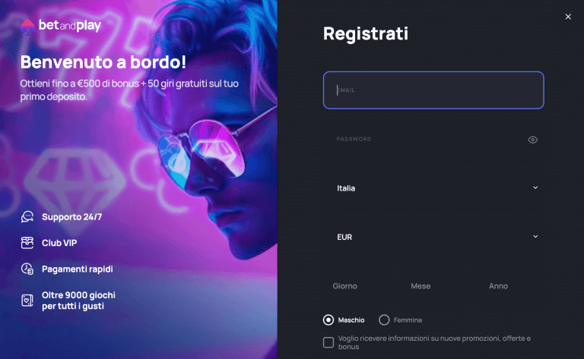This screenshot has width=584, height=359.
Task: Click into the Password field
Action: pyautogui.click(x=424, y=139)
